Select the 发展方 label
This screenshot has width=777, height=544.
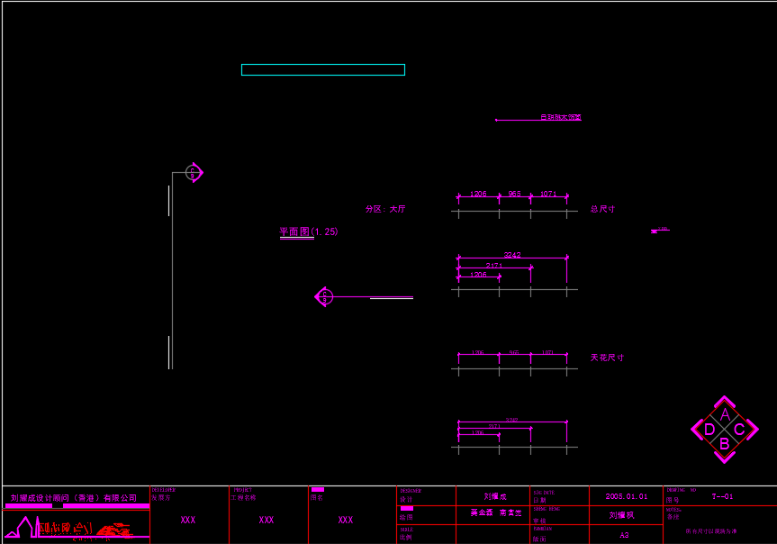click(160, 497)
